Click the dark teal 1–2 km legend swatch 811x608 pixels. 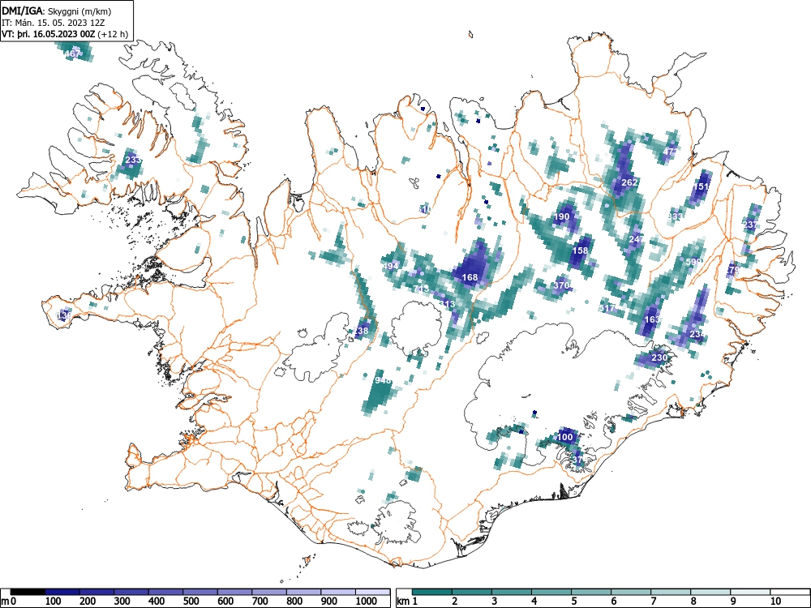432,592
